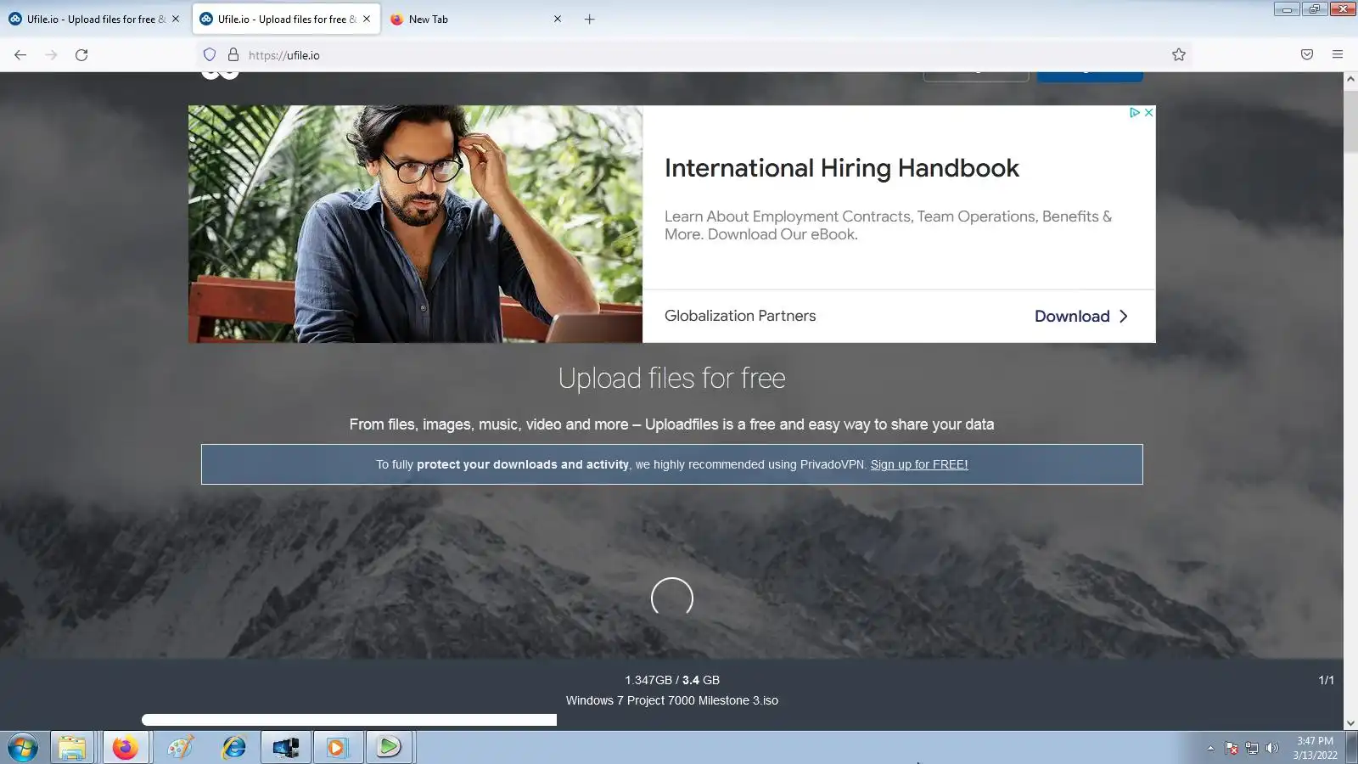
Task: Open the Firefox application menu
Action: pyautogui.click(x=1338, y=55)
